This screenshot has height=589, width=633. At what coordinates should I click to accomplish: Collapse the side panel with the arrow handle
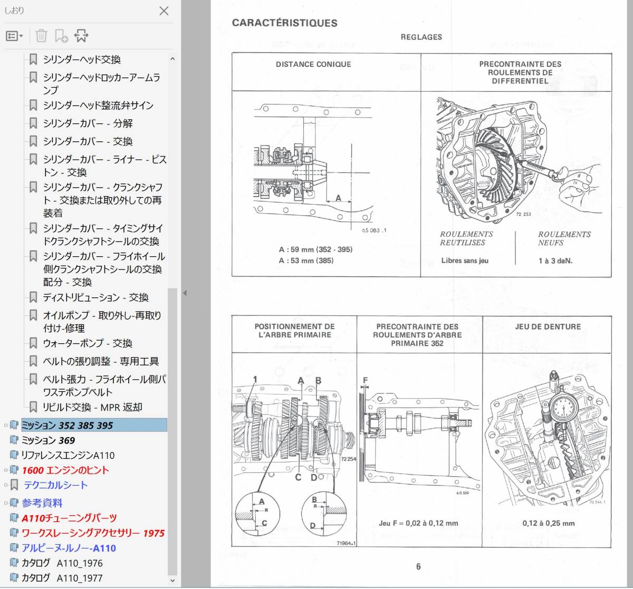[x=185, y=293]
